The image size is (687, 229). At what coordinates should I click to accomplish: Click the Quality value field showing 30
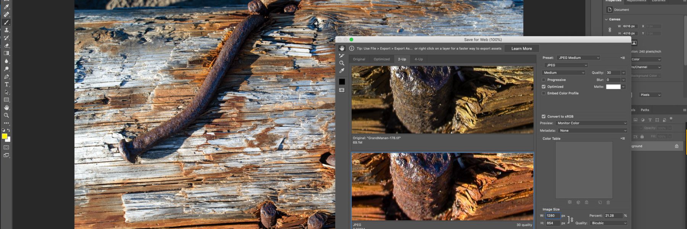[x=613, y=73]
